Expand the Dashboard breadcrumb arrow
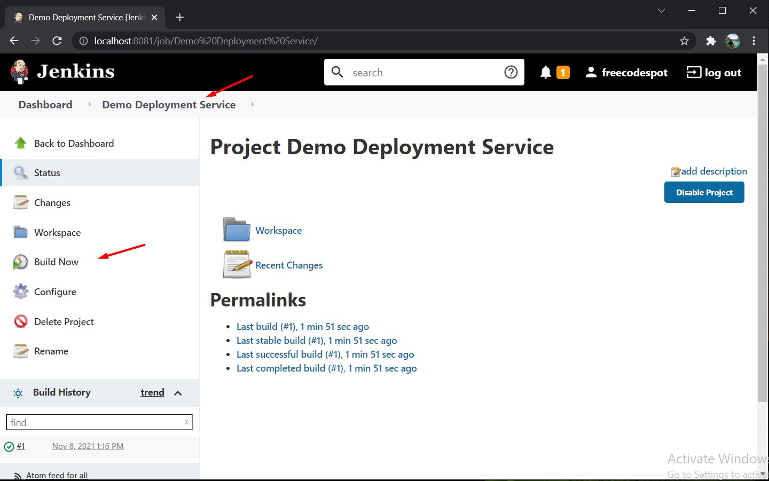The height and width of the screenshot is (481, 769). pos(89,104)
